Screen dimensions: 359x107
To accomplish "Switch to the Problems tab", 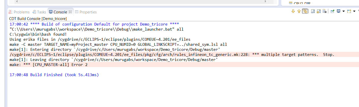I will [19, 12].
